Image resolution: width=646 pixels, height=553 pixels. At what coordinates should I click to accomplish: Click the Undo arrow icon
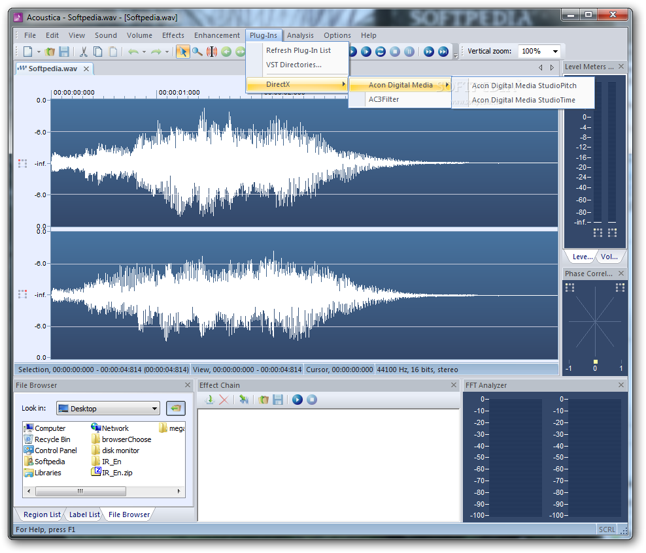(x=133, y=52)
